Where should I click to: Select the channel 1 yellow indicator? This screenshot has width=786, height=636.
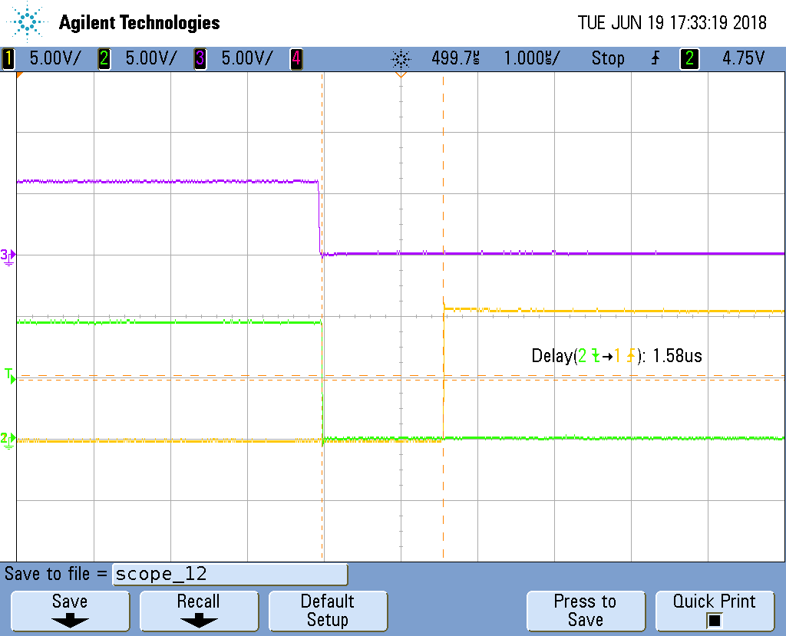[8, 58]
